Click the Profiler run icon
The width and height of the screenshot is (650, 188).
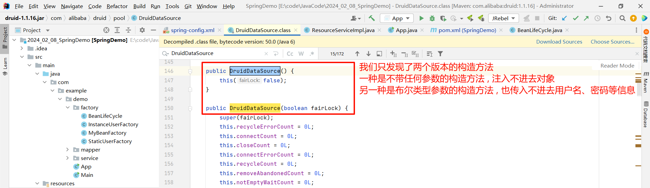[454, 18]
